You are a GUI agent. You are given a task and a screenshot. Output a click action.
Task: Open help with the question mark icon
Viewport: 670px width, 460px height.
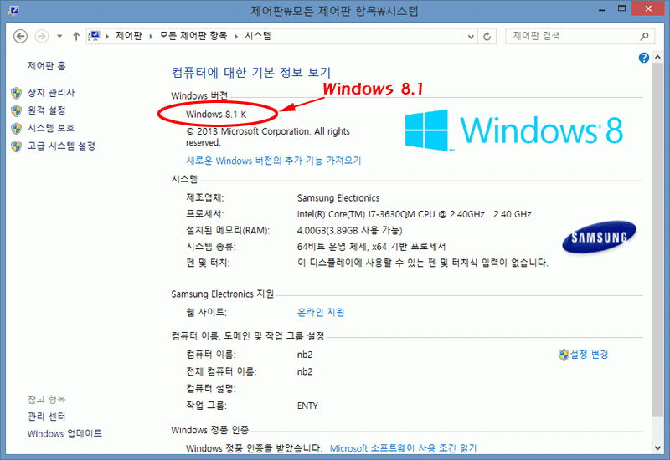point(643,58)
